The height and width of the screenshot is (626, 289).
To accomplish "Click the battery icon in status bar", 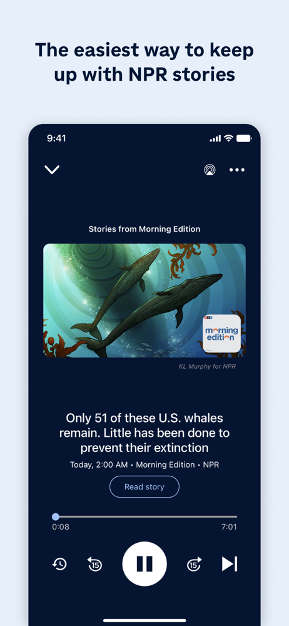I will [244, 138].
